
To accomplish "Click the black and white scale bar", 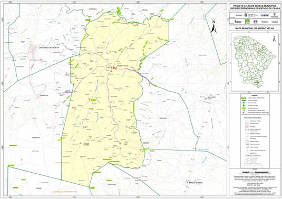I will tap(256, 172).
